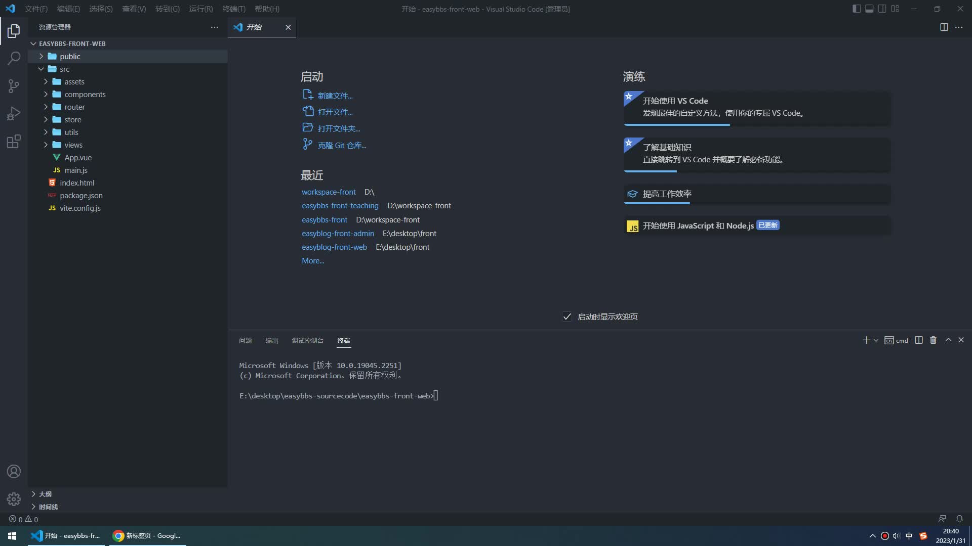Open Run and Debug view
The image size is (972, 546).
click(x=14, y=114)
